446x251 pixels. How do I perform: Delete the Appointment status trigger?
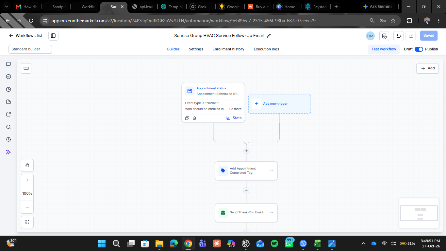click(x=194, y=118)
